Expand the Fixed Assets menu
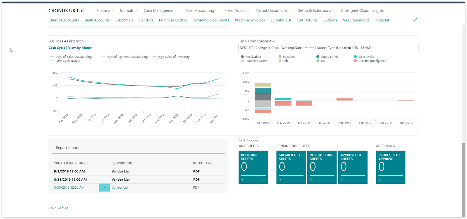 [237, 10]
